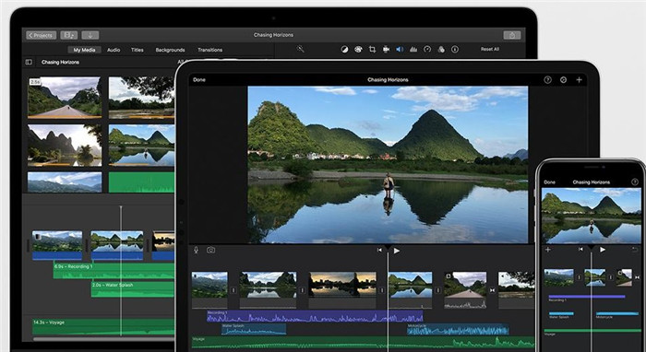Switch to the Audio tab
This screenshot has width=646, height=352.
(x=114, y=50)
